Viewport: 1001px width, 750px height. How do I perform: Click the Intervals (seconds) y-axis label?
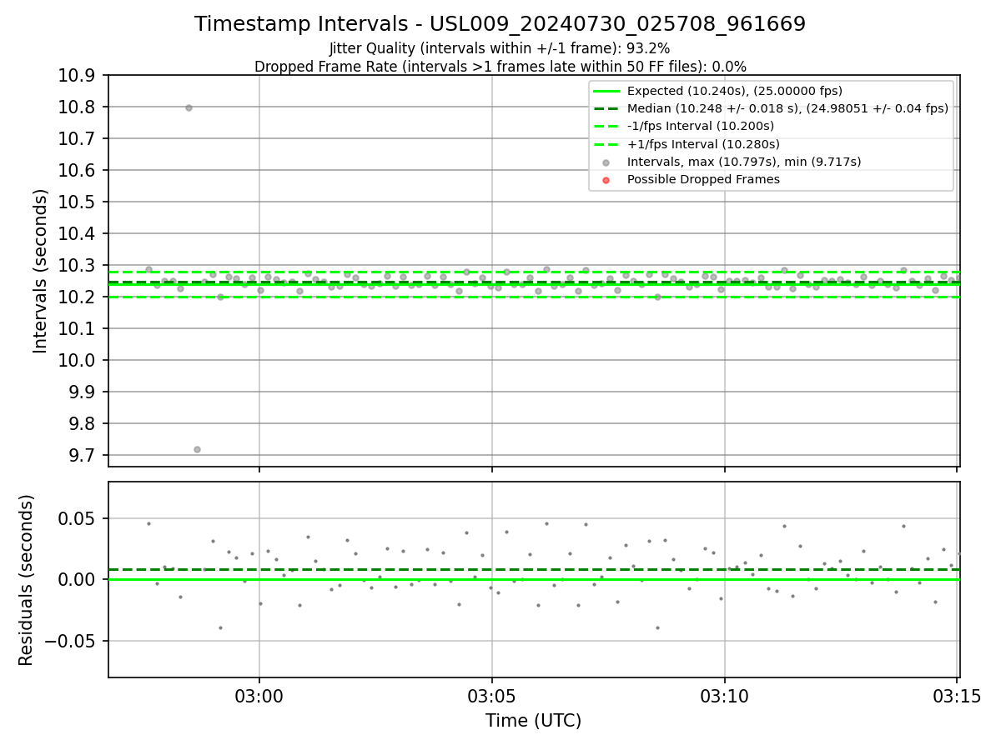(41, 271)
